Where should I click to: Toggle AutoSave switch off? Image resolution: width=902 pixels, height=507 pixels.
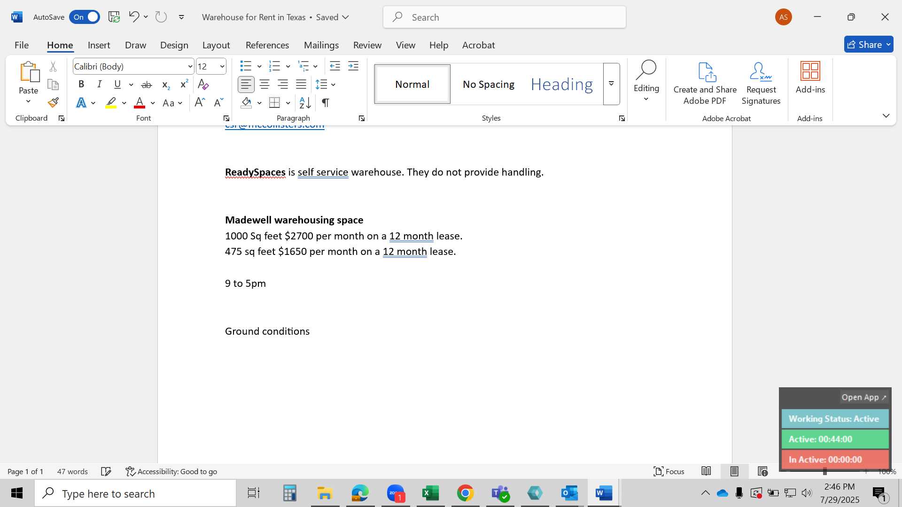click(x=85, y=17)
